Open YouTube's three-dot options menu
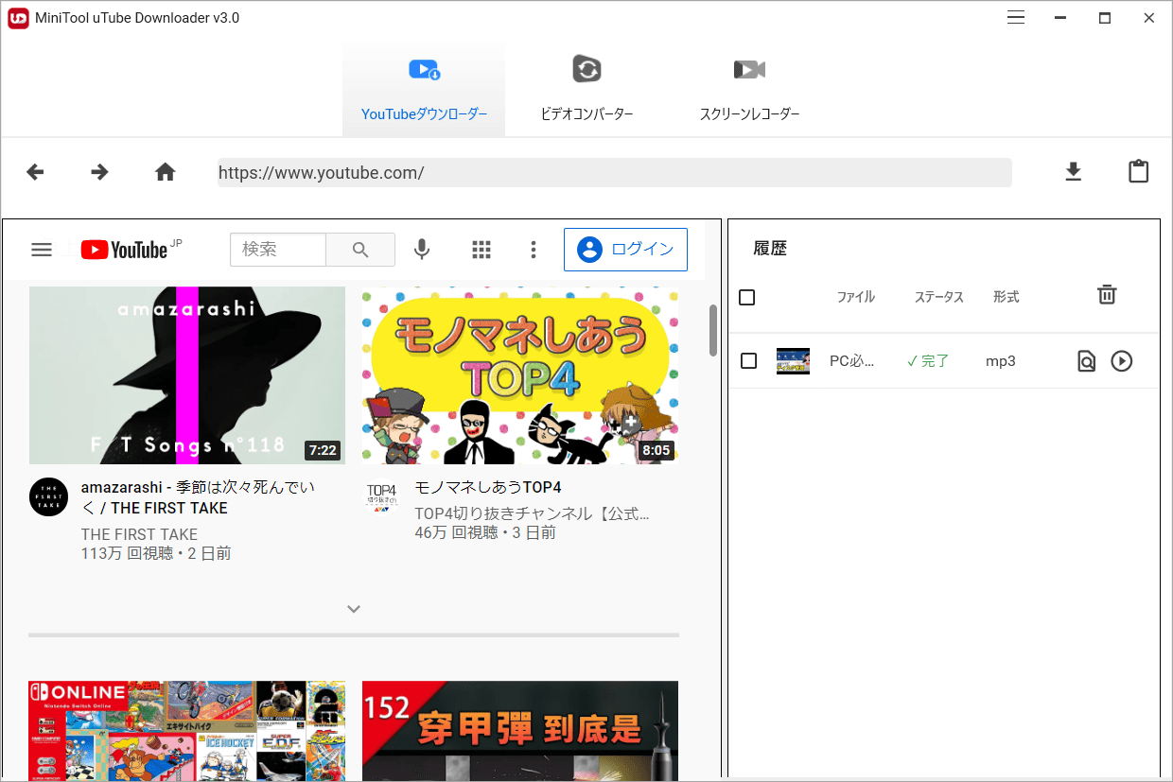Image resolution: width=1173 pixels, height=782 pixels. click(x=534, y=249)
